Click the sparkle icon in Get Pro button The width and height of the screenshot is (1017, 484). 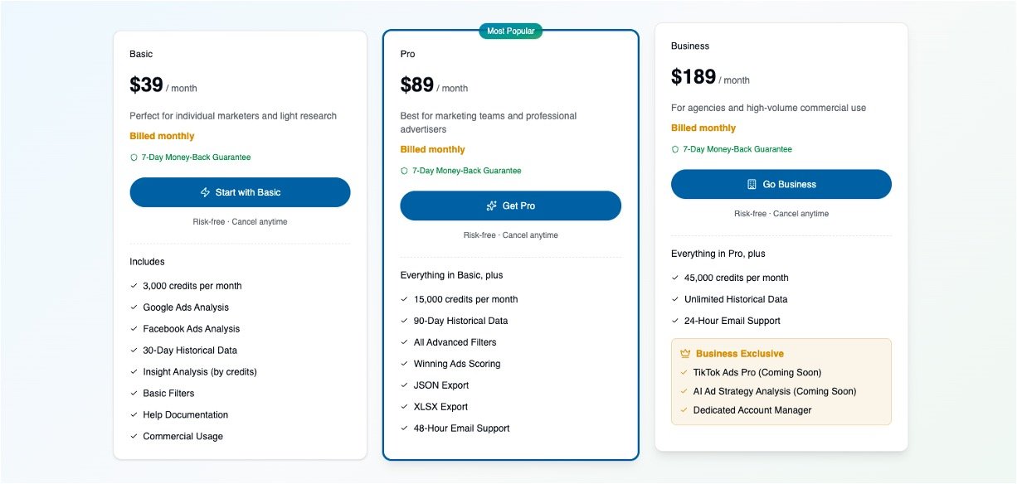point(491,206)
